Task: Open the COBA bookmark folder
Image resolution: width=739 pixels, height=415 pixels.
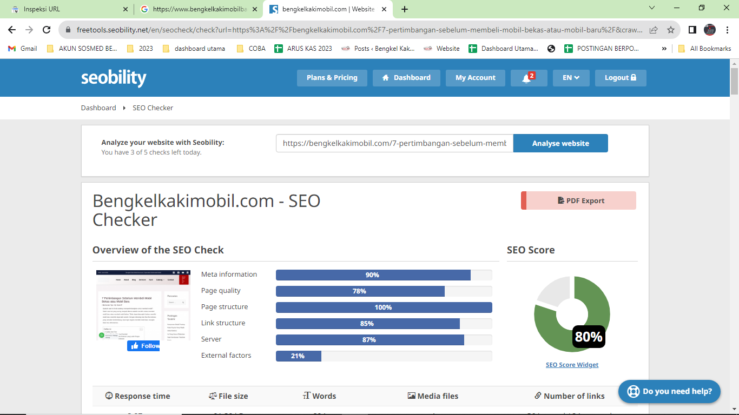Action: (251, 48)
